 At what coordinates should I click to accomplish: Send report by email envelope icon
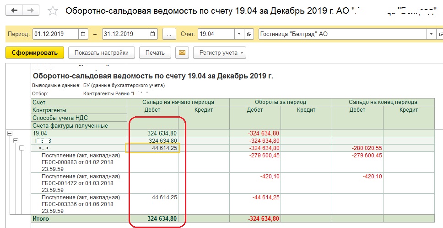182,52
